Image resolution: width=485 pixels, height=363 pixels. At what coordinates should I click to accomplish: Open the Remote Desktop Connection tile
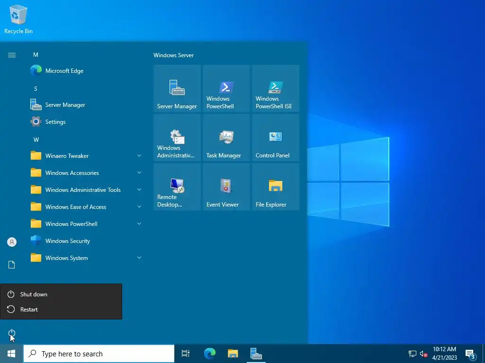(x=177, y=187)
